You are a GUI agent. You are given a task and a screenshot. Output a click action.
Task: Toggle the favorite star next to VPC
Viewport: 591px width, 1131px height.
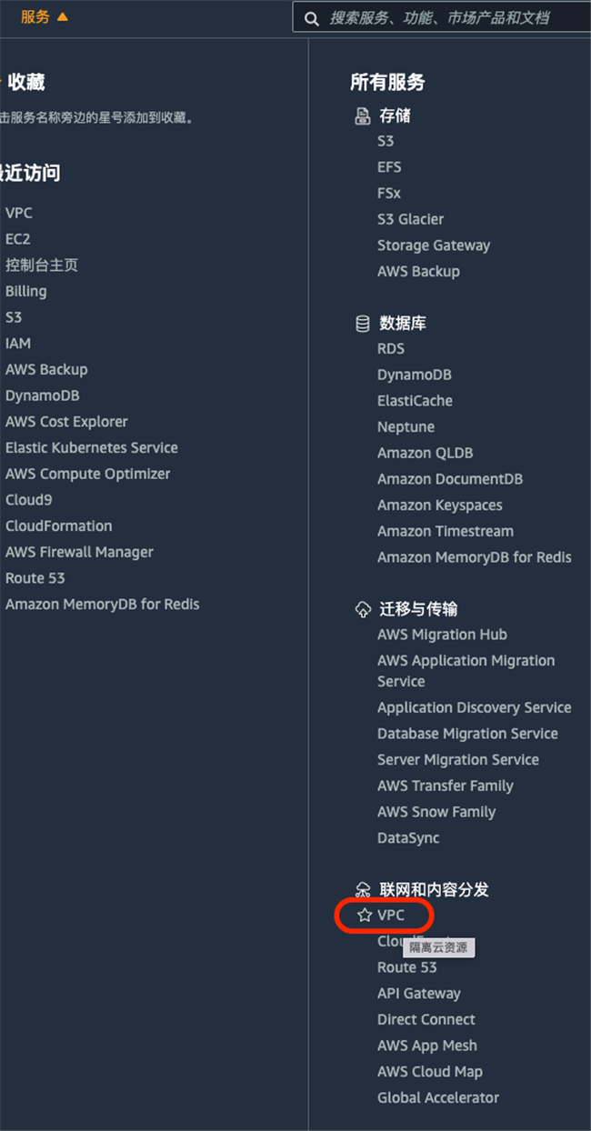pos(365,916)
